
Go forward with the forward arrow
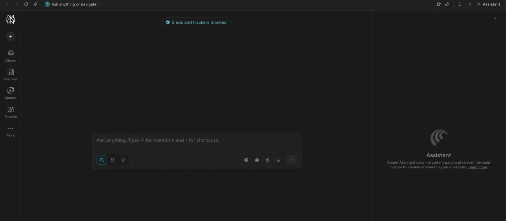(x=16, y=4)
